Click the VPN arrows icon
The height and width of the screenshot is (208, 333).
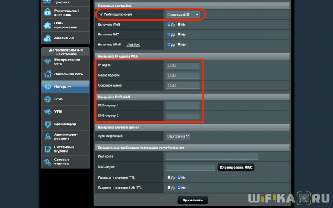pos(48,111)
